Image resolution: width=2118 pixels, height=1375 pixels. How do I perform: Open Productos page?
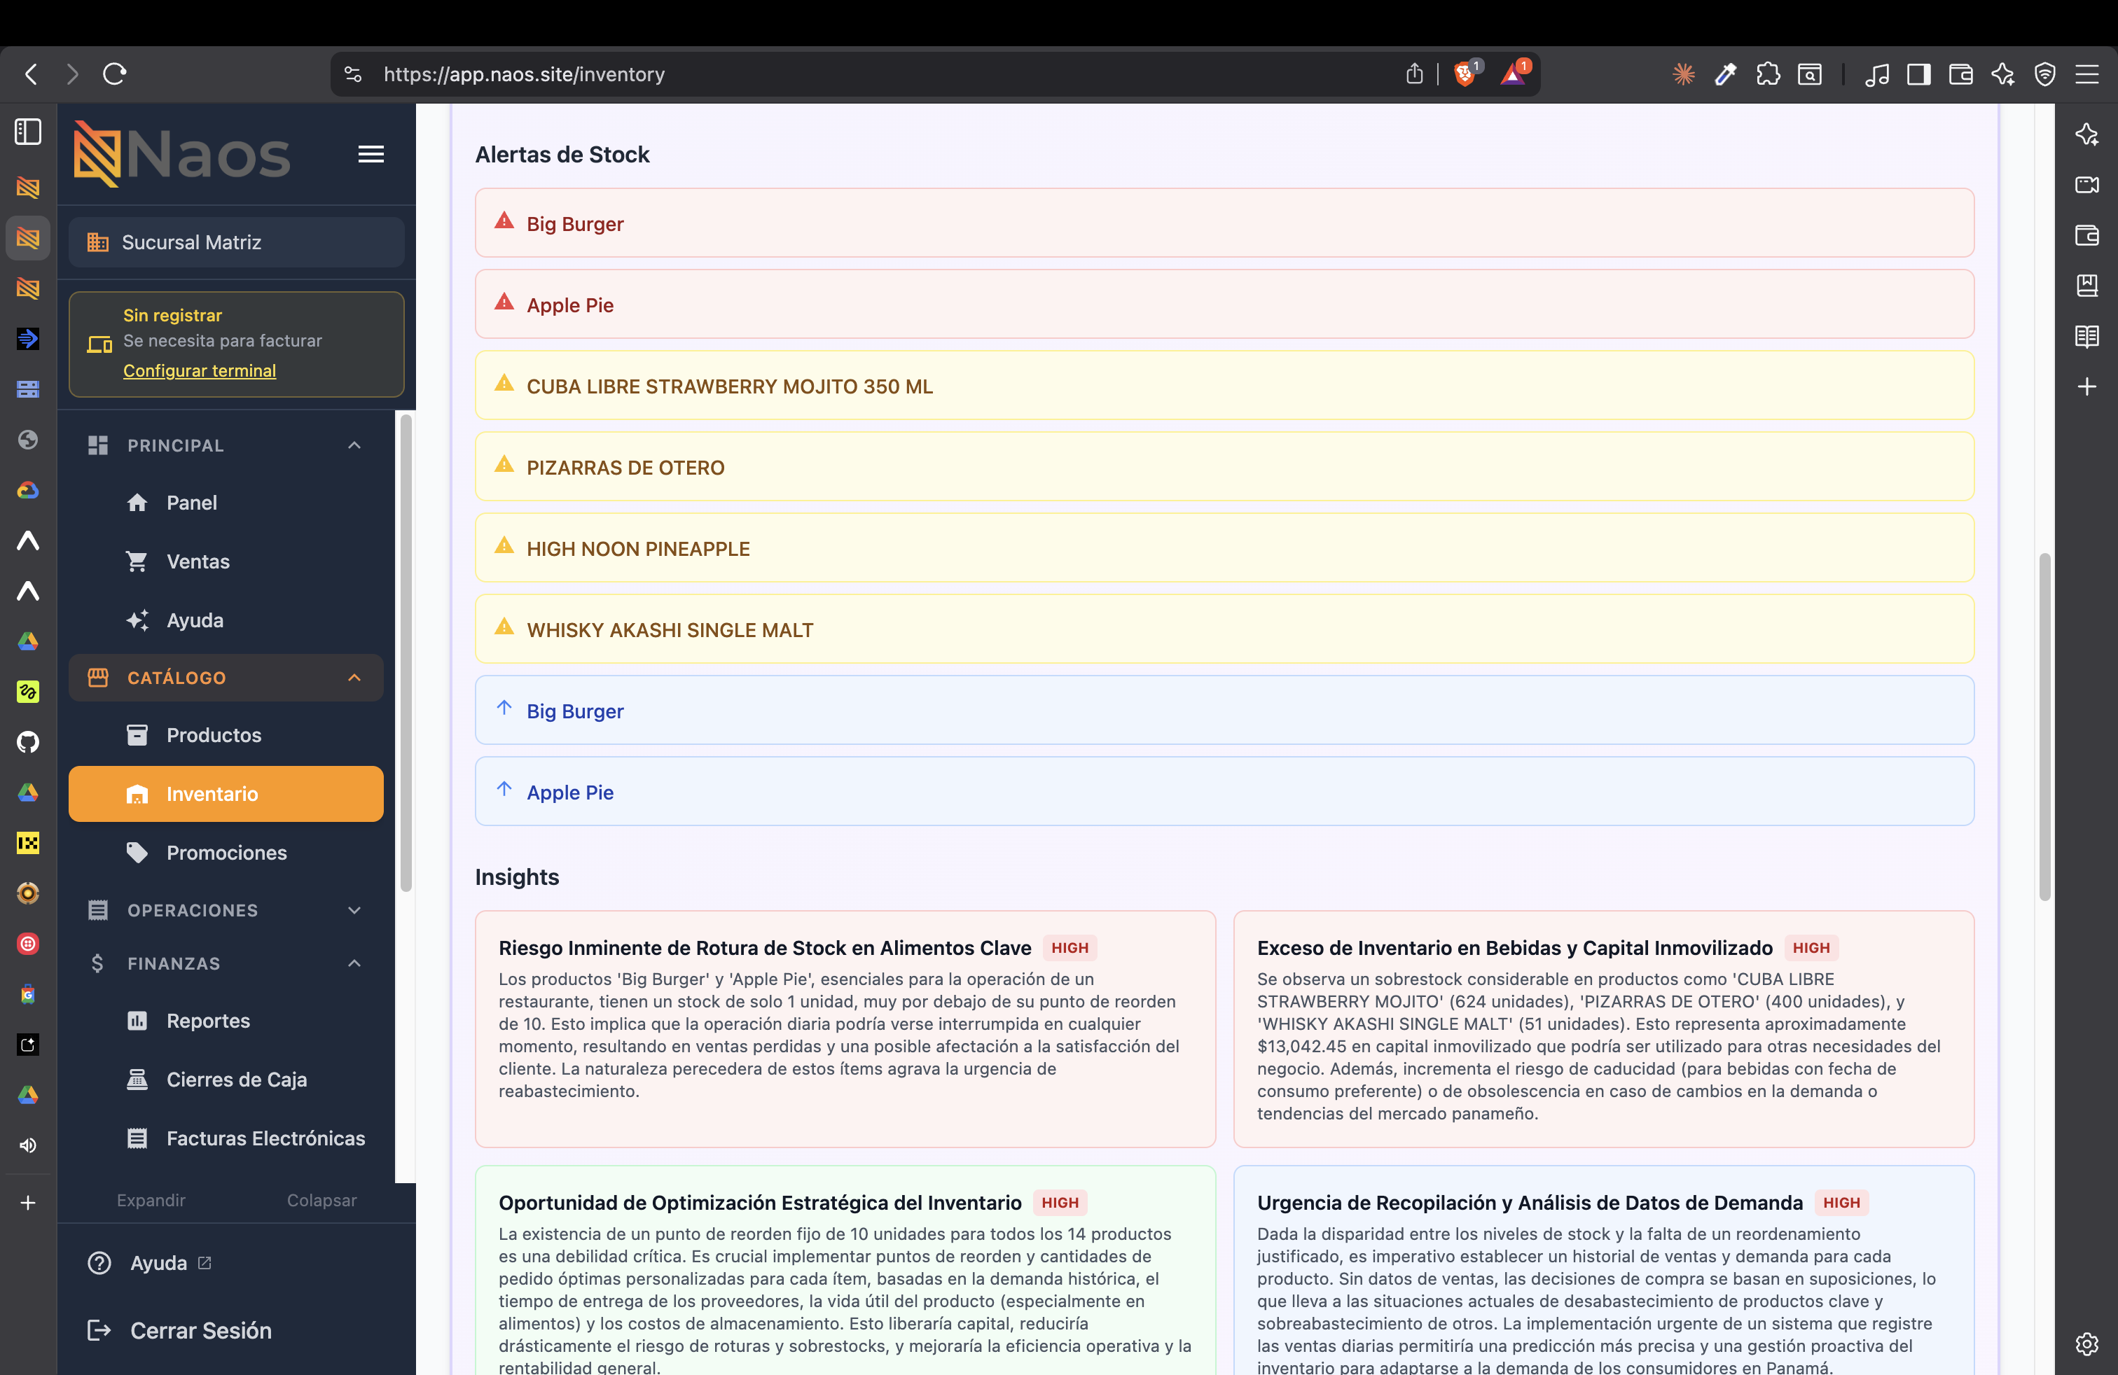226,734
